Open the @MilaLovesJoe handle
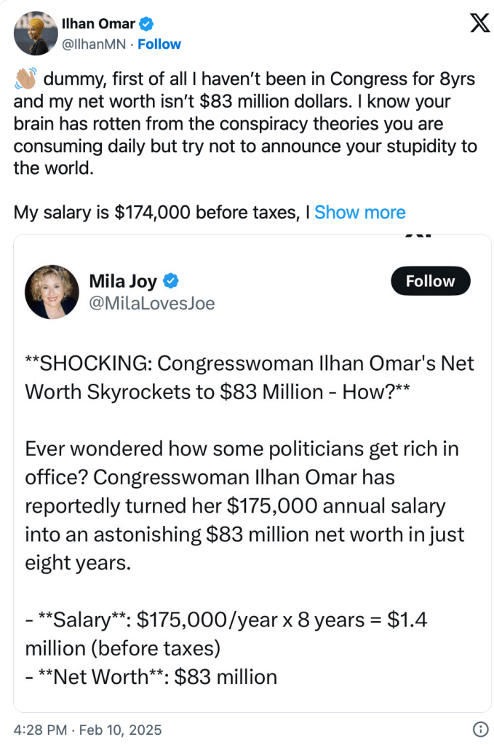This screenshot has height=745, width=494. point(151,303)
